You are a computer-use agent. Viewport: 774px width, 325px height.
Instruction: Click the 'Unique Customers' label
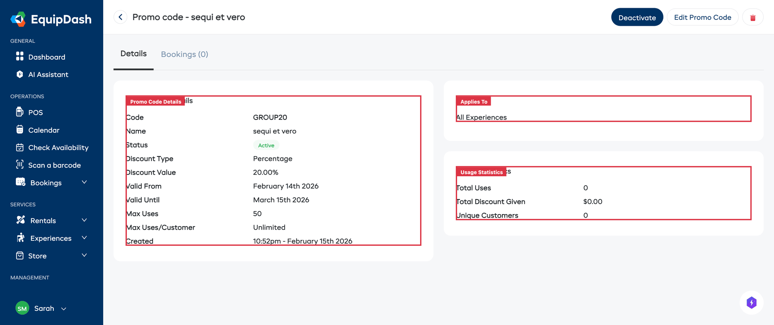(487, 215)
